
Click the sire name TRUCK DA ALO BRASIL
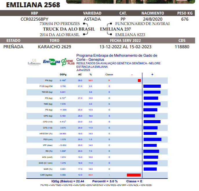69,29
